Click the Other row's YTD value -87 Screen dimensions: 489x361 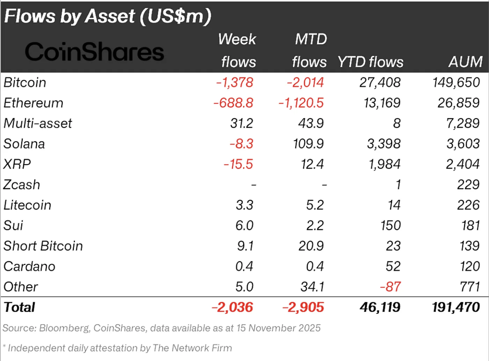[390, 287]
